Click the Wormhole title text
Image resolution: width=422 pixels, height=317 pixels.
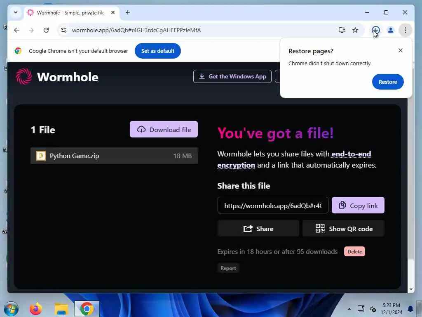click(x=68, y=77)
